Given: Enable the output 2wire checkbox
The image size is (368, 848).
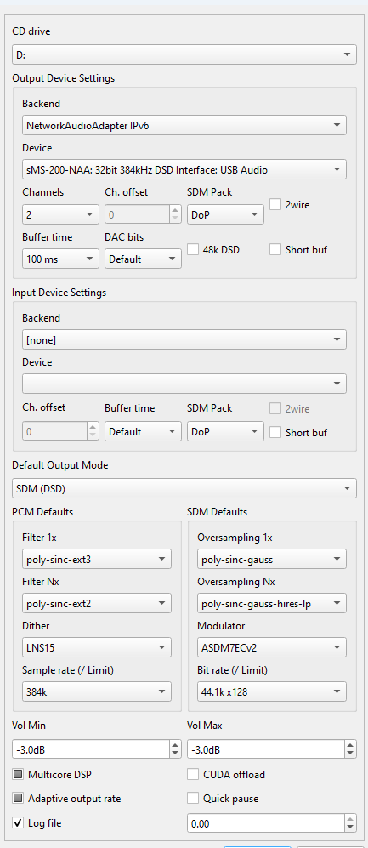Looking at the screenshot, I should [x=275, y=205].
